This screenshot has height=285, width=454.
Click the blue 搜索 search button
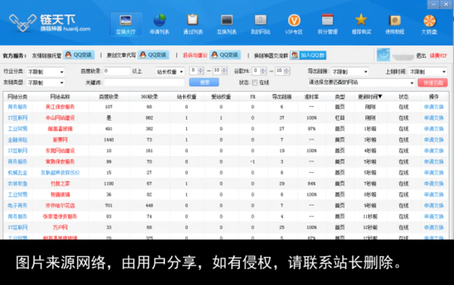[204, 82]
